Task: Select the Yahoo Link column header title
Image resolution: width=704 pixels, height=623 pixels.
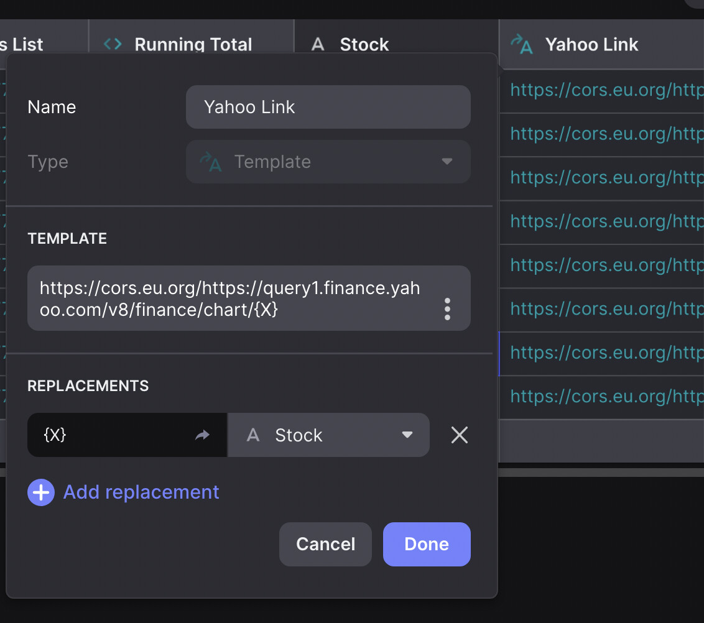Action: [591, 44]
